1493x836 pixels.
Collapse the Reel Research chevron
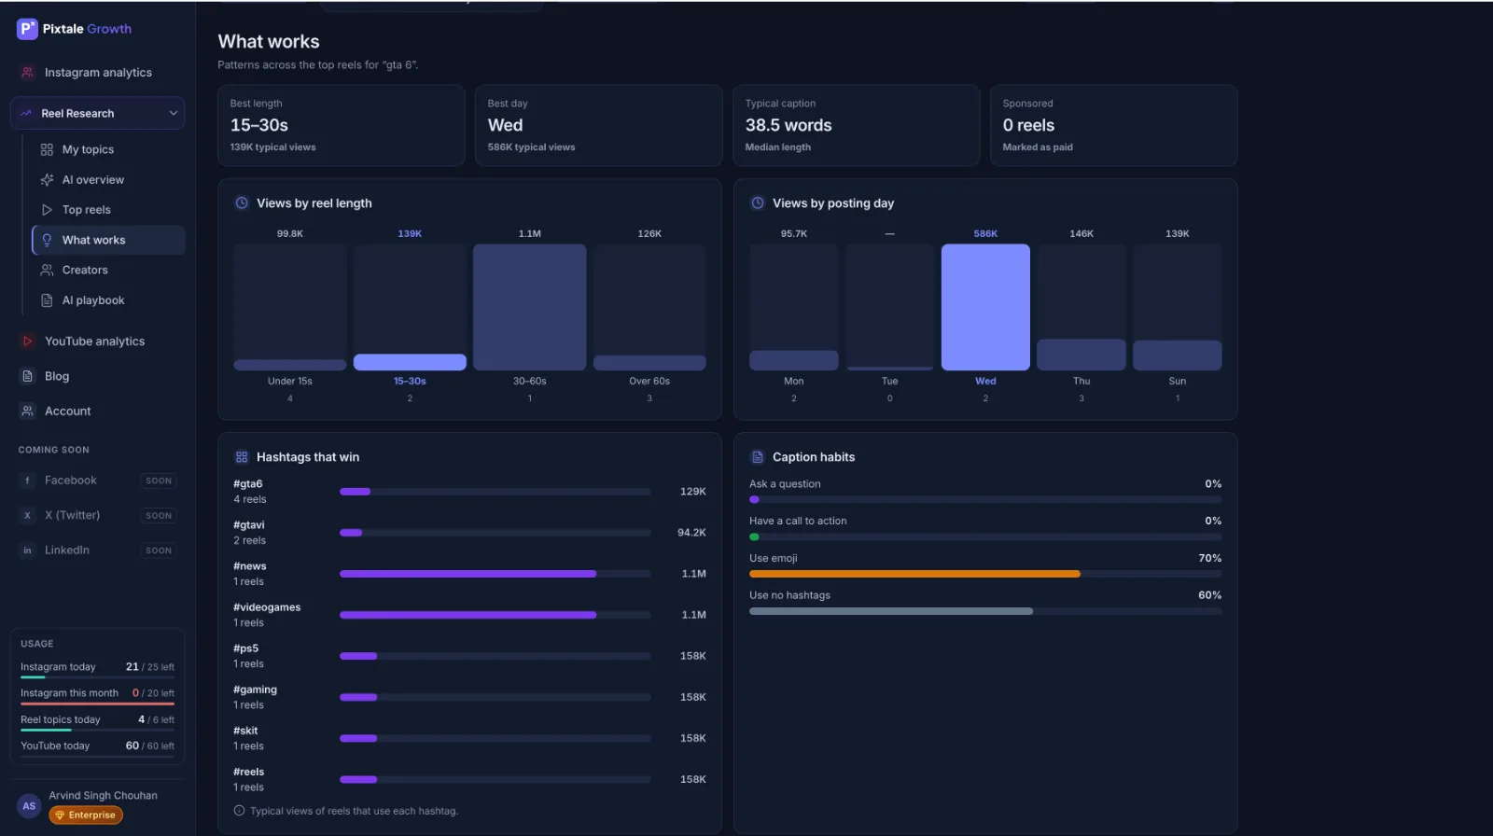pyautogui.click(x=173, y=114)
